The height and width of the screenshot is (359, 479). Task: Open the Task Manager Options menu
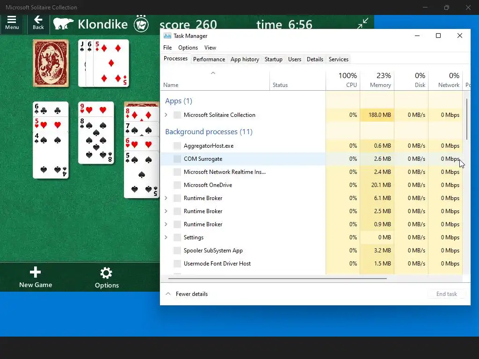[188, 48]
